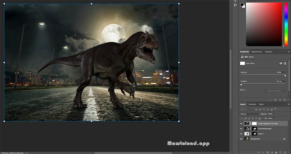Toggle layer filtering on or off
This screenshot has height=154, width=291.
[x=275, y=109]
